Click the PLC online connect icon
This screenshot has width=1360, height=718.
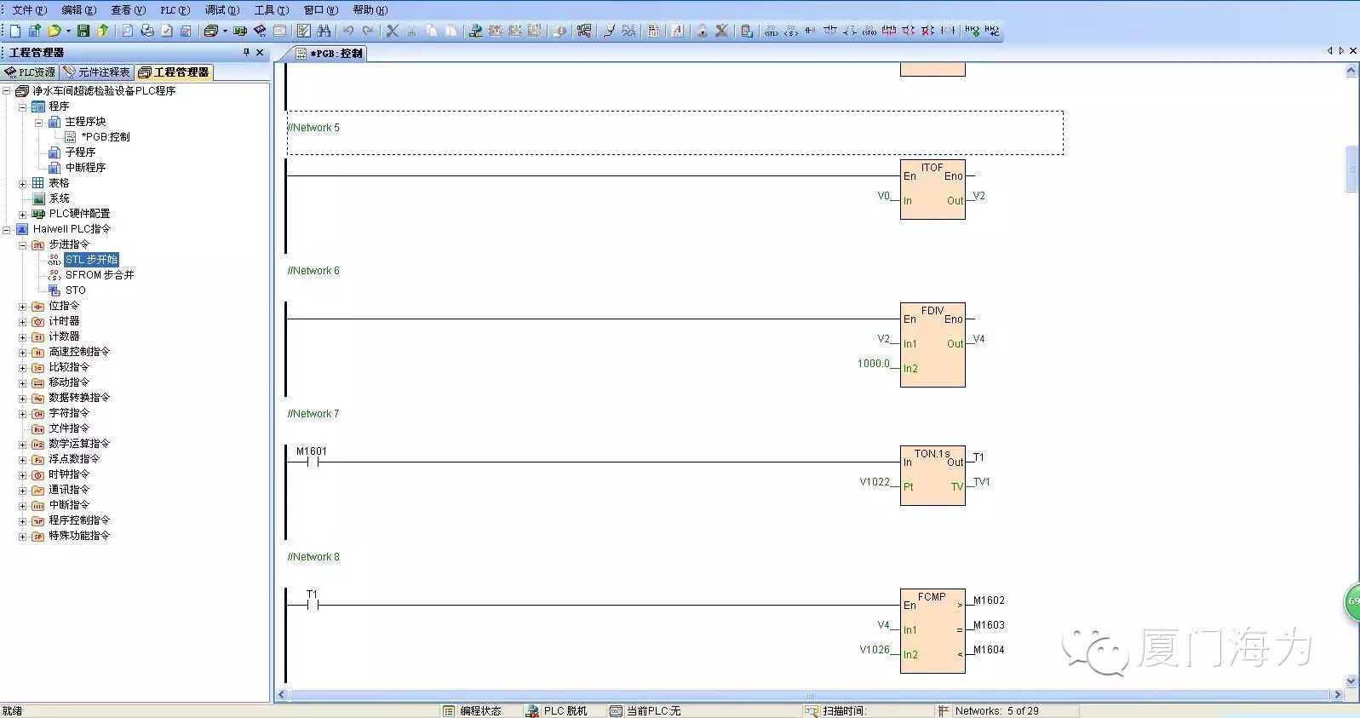pyautogui.click(x=475, y=31)
